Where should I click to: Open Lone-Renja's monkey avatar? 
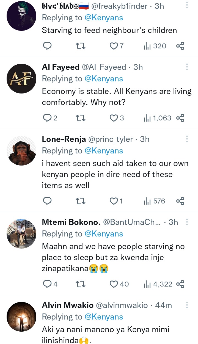[21, 151]
